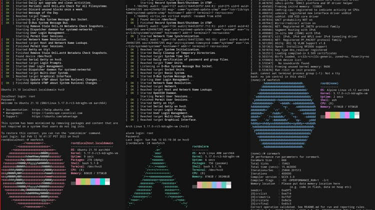
Task: Click the 'OS: Ubuntu 21.10 aarch64' line
Action: tap(90, 150)
